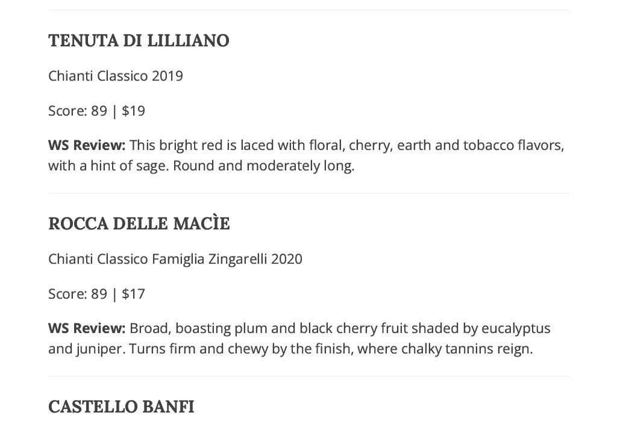The image size is (617, 436).
Task: Click the 'Round and moderately long' sentence
Action: (264, 166)
